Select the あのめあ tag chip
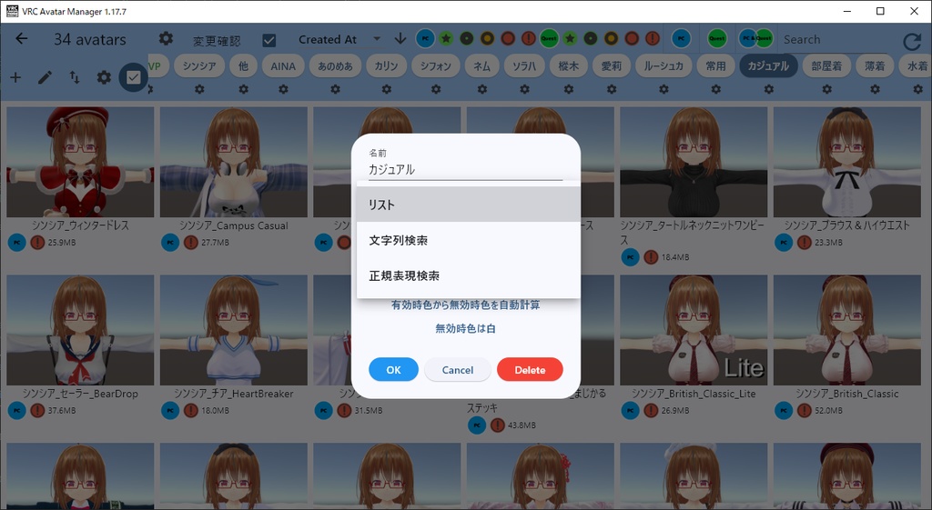 [335, 65]
